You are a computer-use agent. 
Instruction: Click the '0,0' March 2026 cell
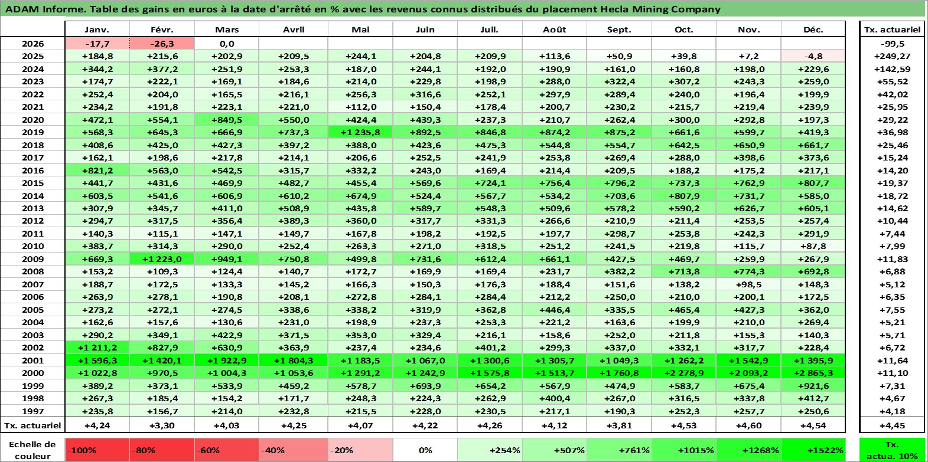point(227,44)
